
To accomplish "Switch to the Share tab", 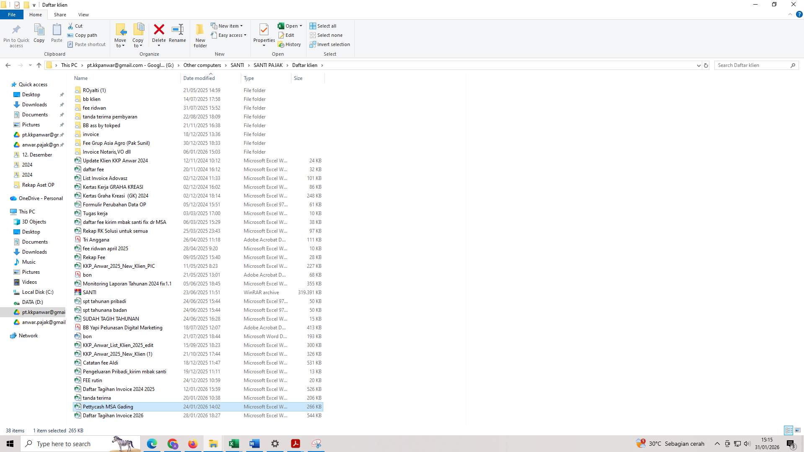I will (x=60, y=14).
